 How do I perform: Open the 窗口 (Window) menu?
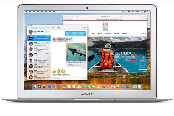(50, 12)
